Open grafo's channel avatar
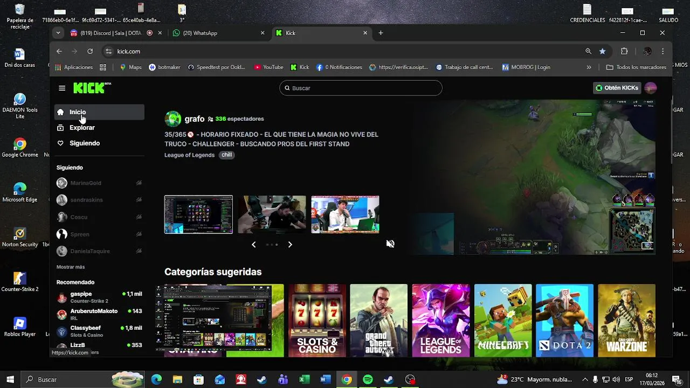This screenshot has width=690, height=388. tap(173, 119)
